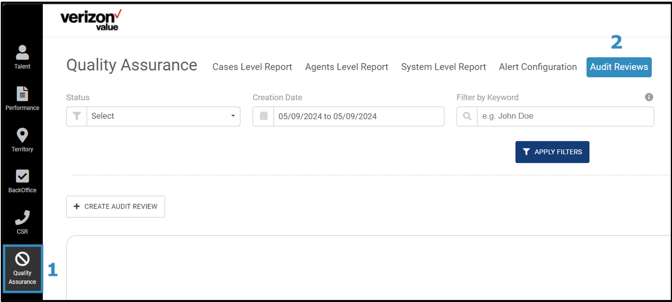Screen dimensions: 672x302
Task: Click the Quality Assurance sidebar icon
Action: (x=22, y=268)
